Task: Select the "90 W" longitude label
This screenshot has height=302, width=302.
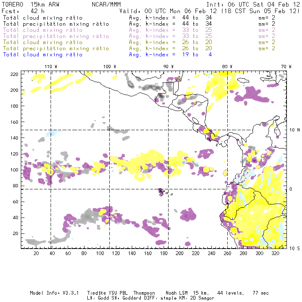Action: click(x=168, y=67)
